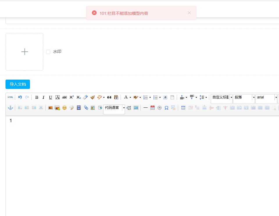Apply character border to text
This screenshot has height=216, width=279.
point(58,97)
